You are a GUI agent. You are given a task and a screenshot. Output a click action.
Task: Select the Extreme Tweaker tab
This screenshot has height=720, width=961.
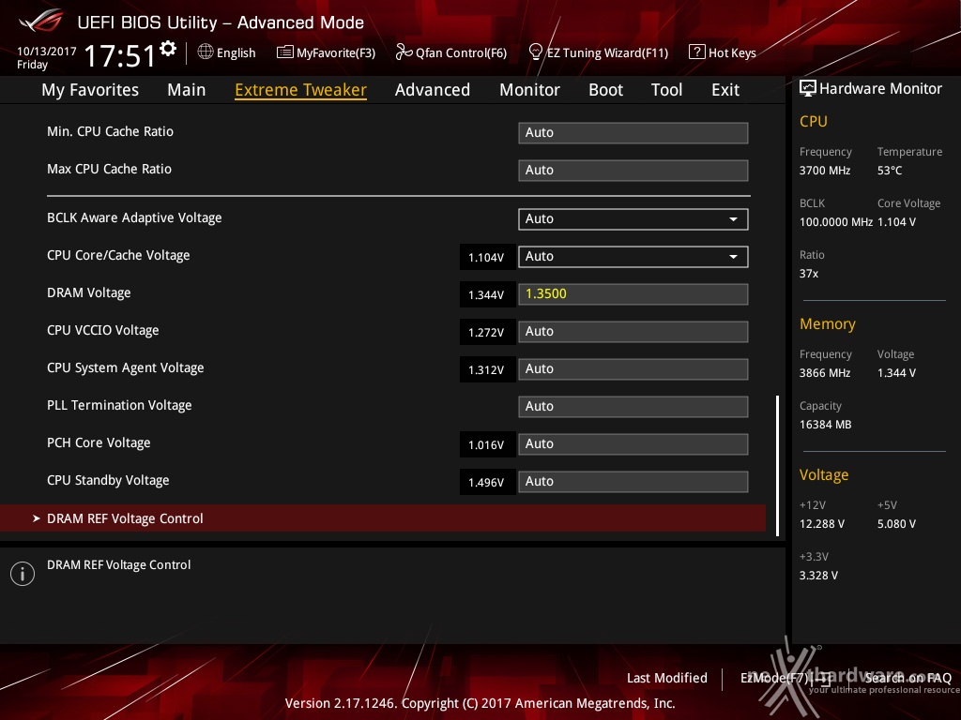point(301,90)
